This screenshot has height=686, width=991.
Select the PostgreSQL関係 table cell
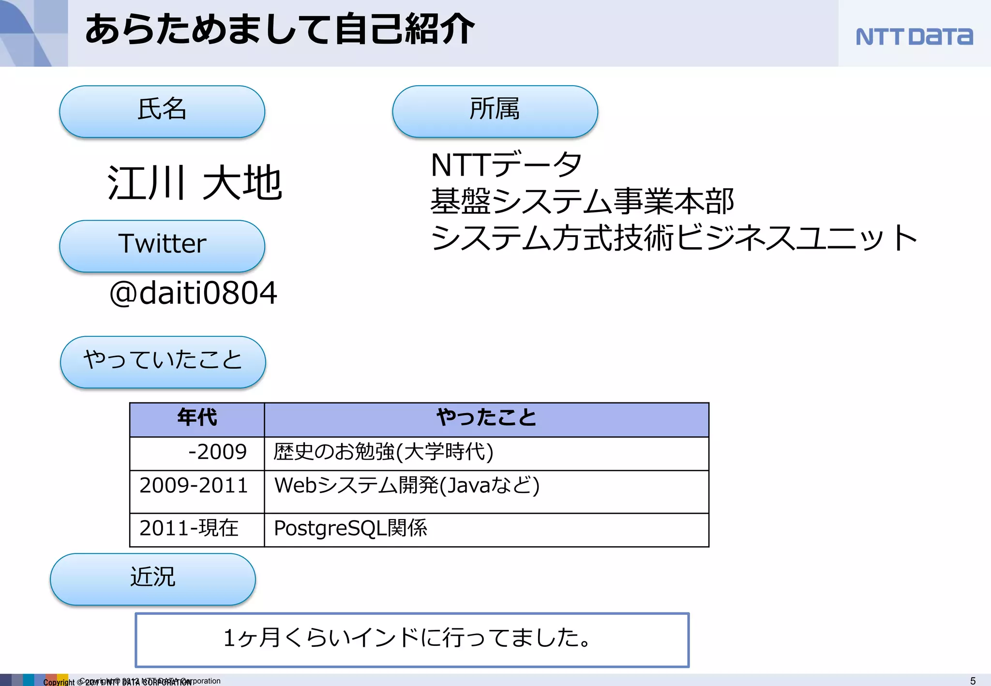(x=487, y=530)
